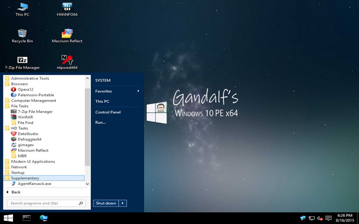Click the programs list scrollbar thumb
Screen dimensions: 359x224
(87, 127)
